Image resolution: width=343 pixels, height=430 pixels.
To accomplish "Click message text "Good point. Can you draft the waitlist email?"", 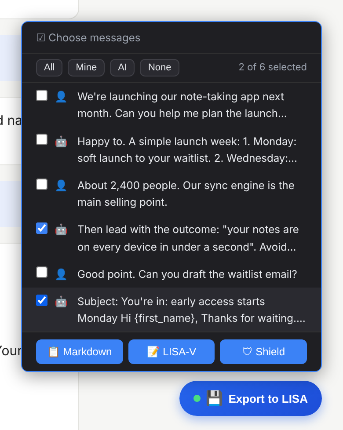I will pos(187,274).
